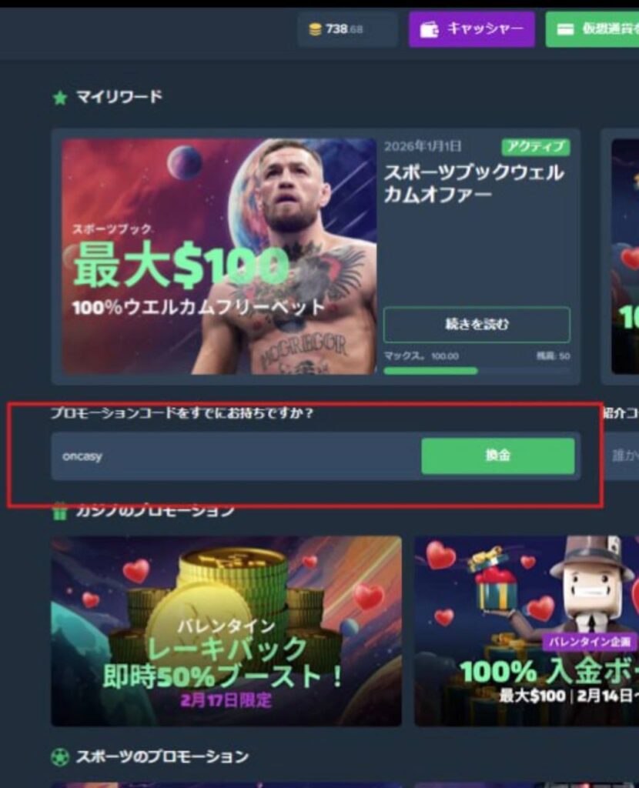
Task: Click the スポーツブックウェルカムオファー title
Action: point(473,183)
